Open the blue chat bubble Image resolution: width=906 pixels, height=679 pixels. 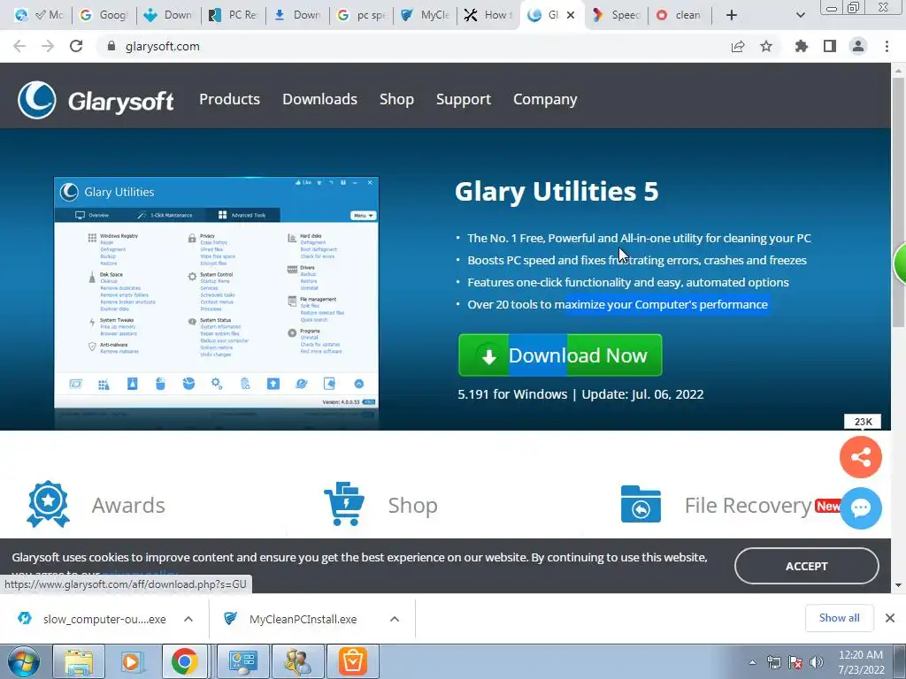point(860,508)
